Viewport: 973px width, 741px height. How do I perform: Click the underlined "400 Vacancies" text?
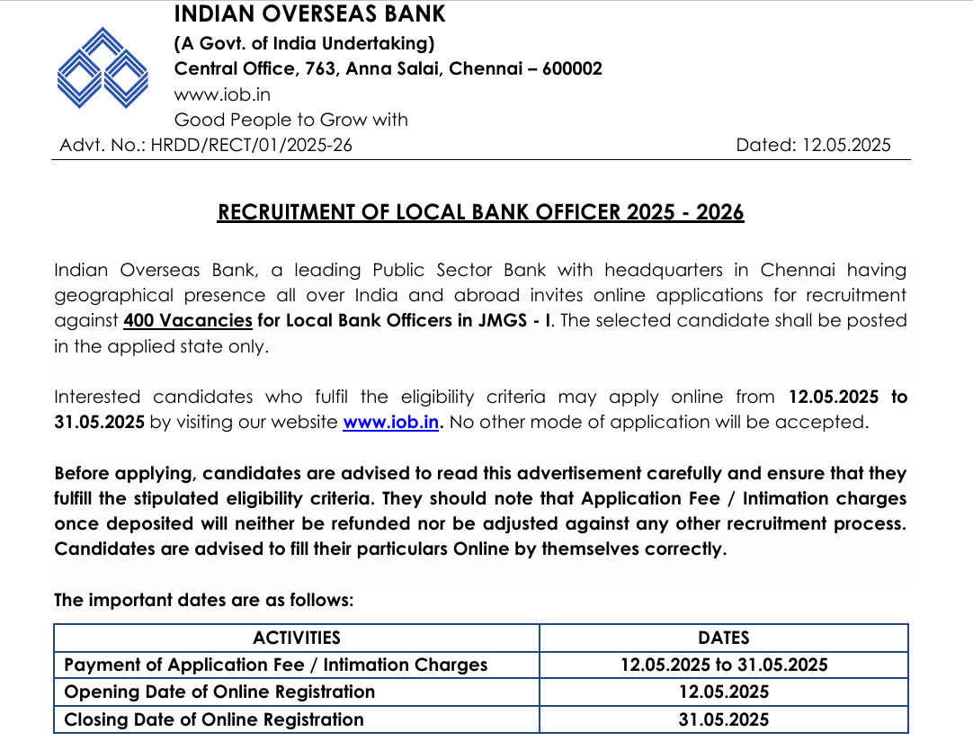(x=188, y=320)
